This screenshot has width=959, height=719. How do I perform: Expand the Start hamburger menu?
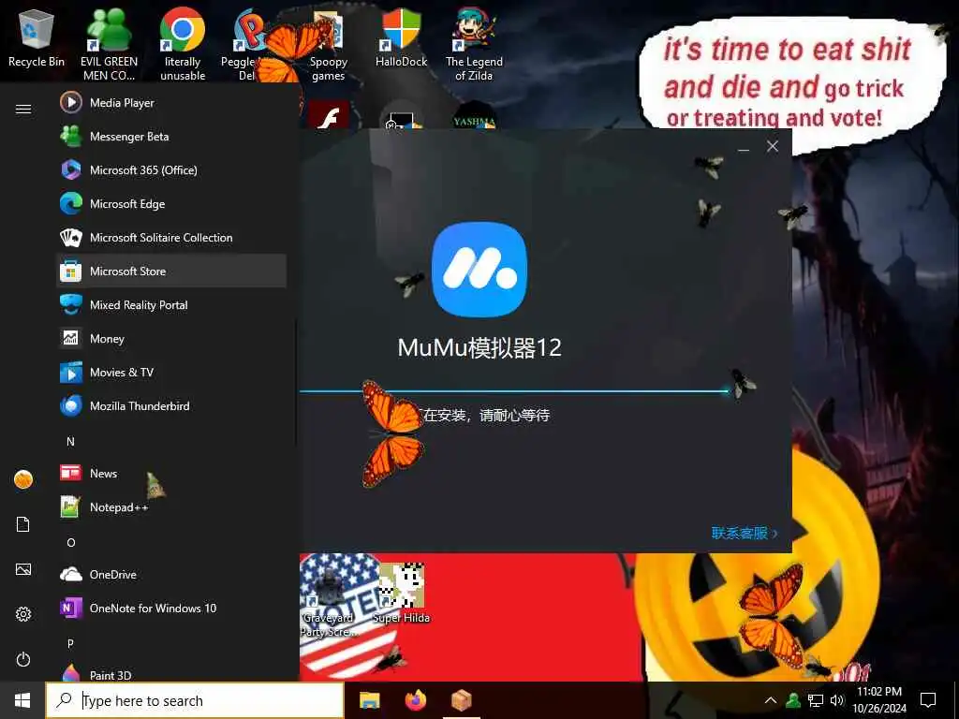click(x=23, y=109)
